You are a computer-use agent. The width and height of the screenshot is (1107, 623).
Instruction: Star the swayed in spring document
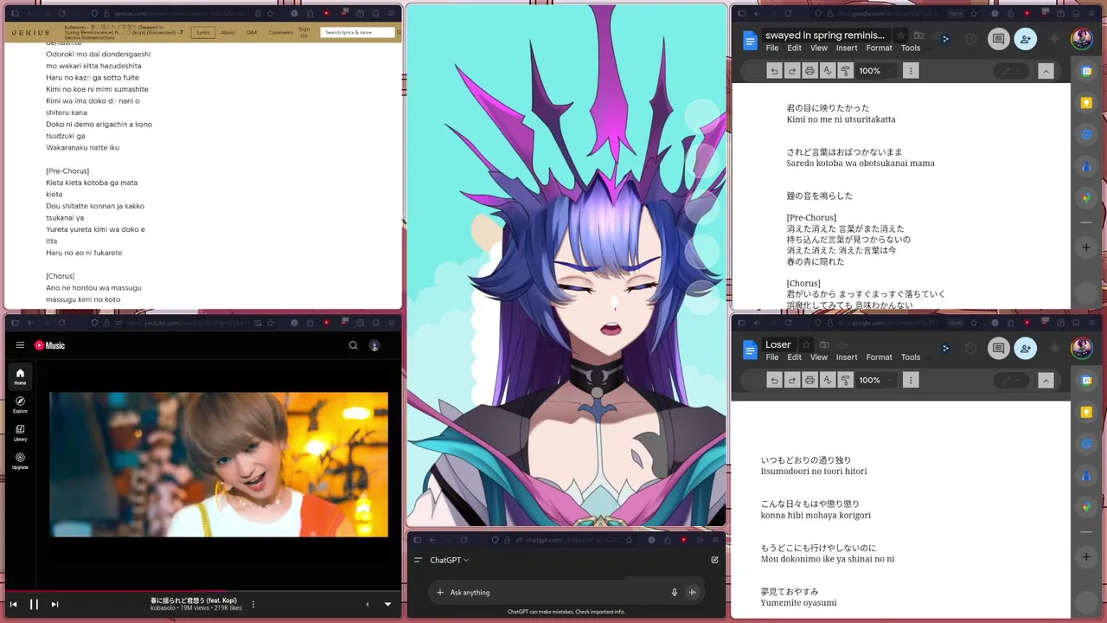click(x=900, y=35)
